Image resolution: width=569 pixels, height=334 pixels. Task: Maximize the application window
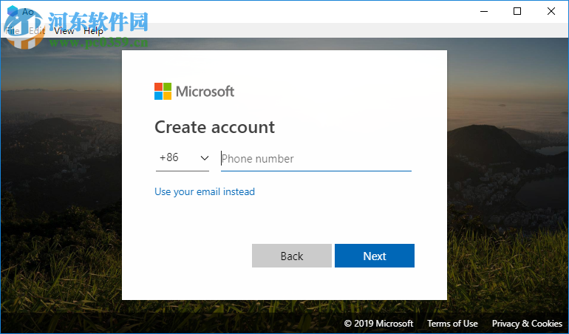click(517, 11)
